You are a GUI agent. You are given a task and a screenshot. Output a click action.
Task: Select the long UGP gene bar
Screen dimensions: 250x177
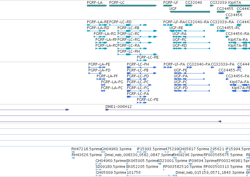[189, 12]
